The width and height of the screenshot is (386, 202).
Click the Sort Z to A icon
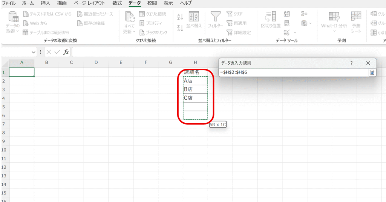180,28
